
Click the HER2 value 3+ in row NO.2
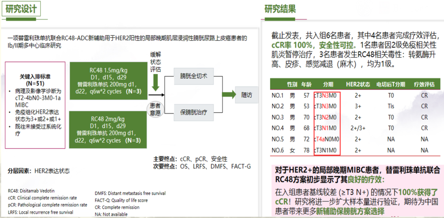[x=358, y=106]
